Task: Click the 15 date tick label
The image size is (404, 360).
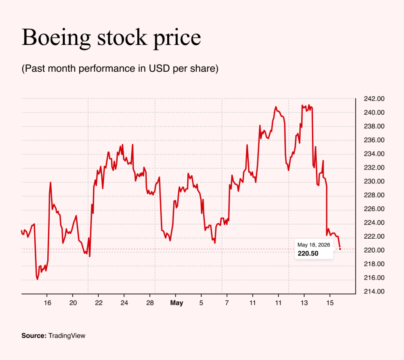Action: point(330,303)
